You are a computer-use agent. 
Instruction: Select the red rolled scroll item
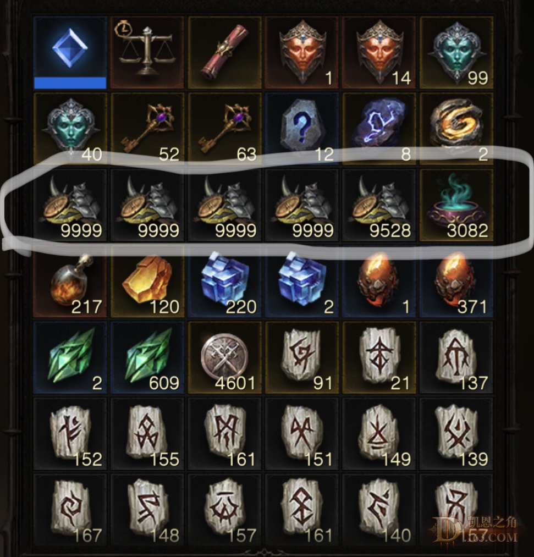click(x=224, y=53)
